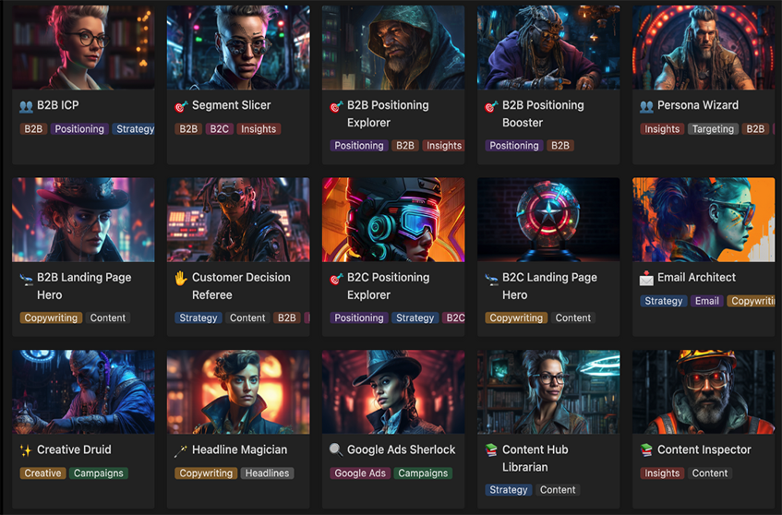This screenshot has height=515, width=782.
Task: Click the magnifying glass icon by Google Ads Sherlock
Action: pyautogui.click(x=336, y=449)
